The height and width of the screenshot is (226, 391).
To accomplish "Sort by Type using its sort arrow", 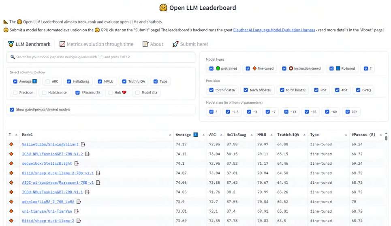I will click(346, 135).
